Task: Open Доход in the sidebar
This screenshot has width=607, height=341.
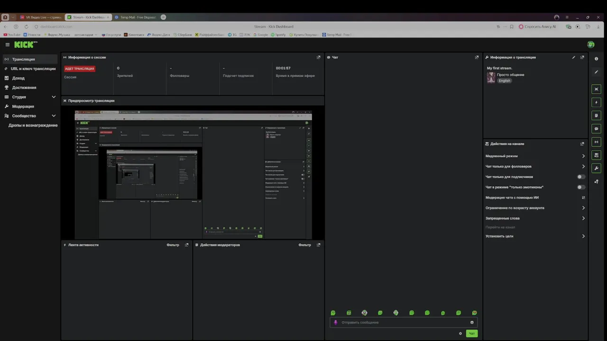Action: pos(30,78)
